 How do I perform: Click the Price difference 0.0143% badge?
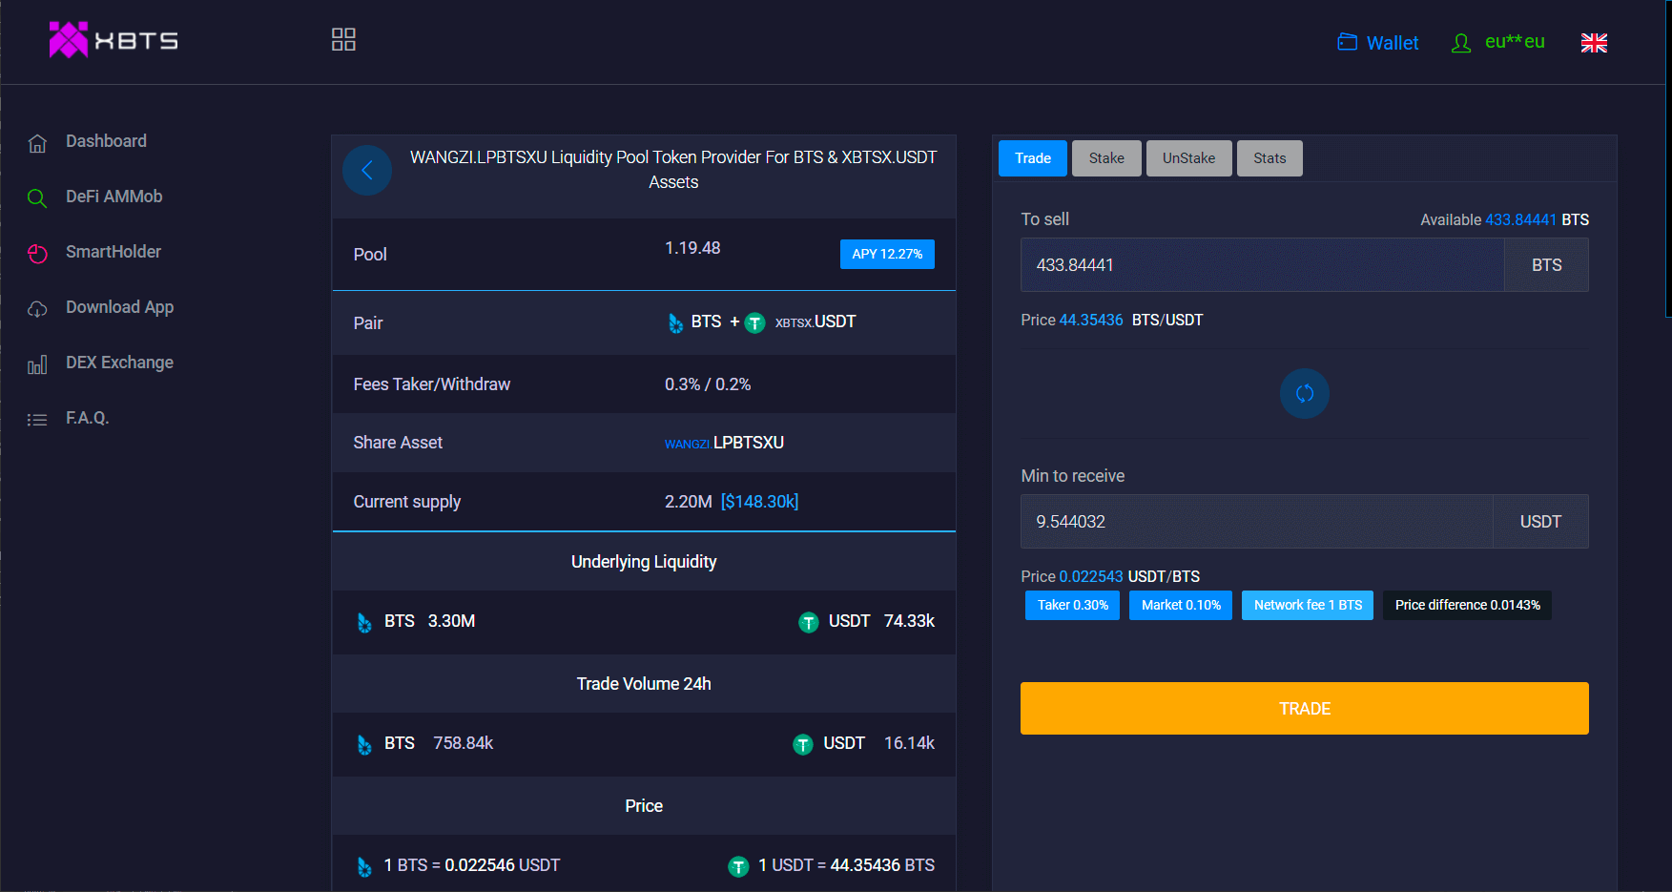1467,605
